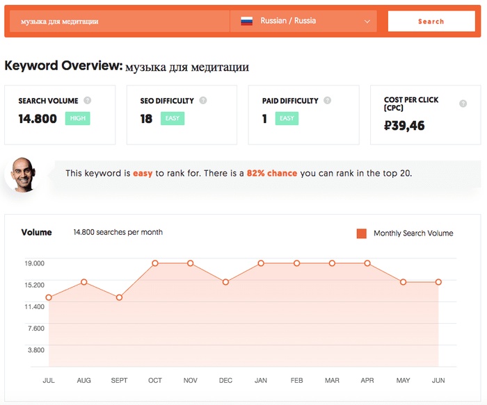Click the Search button

pyautogui.click(x=431, y=21)
